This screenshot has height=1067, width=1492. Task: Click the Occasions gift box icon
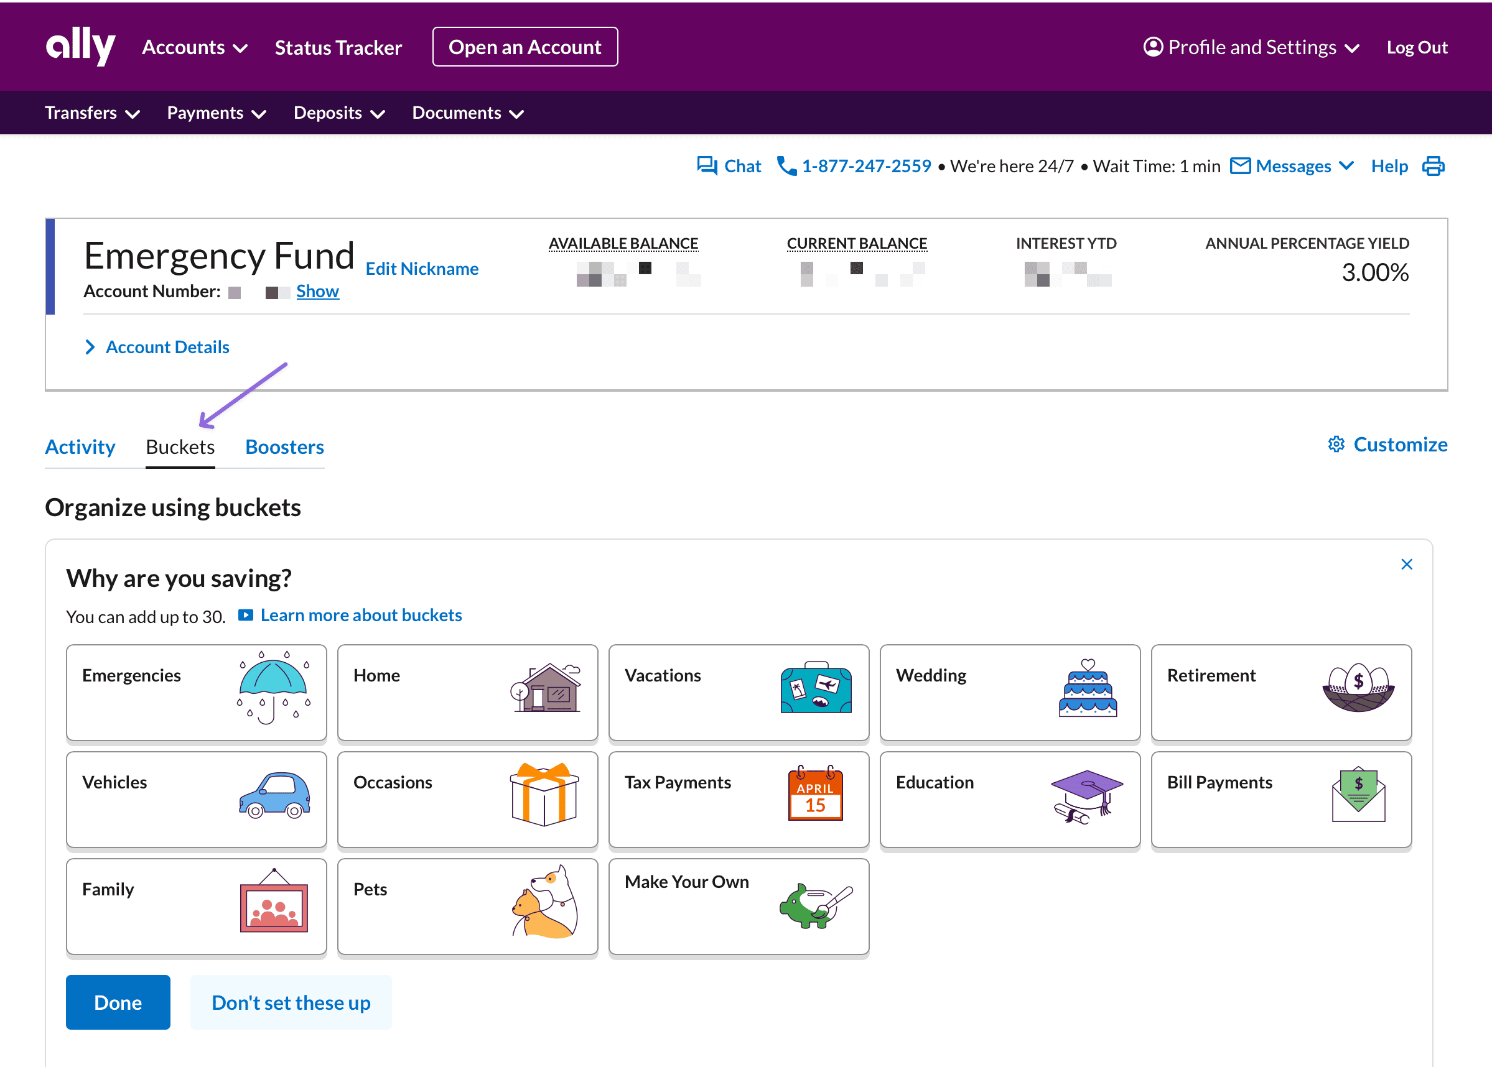(544, 794)
